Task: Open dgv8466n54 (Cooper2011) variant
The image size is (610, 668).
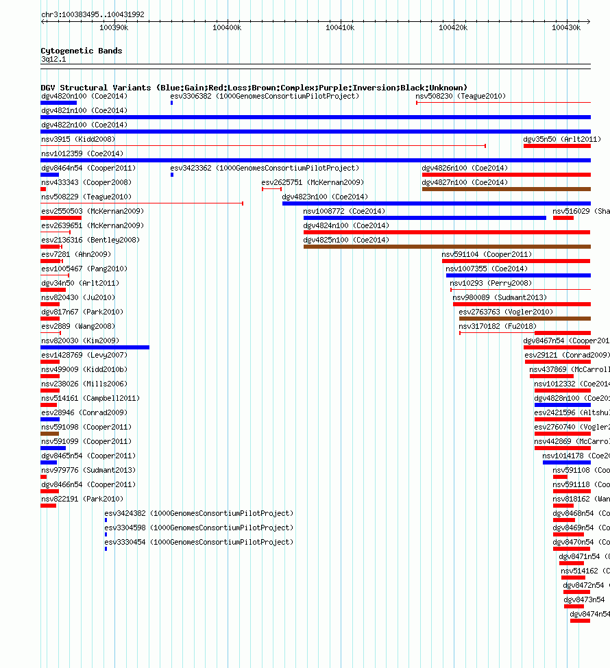Action: coord(88,485)
